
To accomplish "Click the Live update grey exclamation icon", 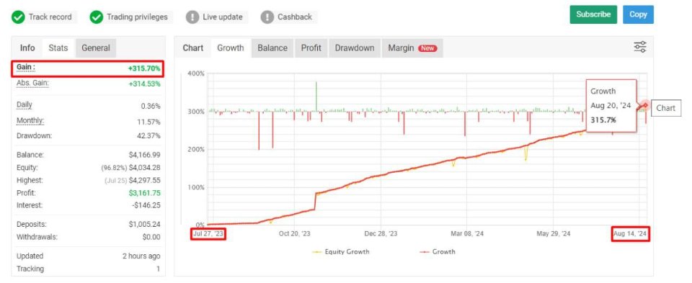I will coord(192,17).
